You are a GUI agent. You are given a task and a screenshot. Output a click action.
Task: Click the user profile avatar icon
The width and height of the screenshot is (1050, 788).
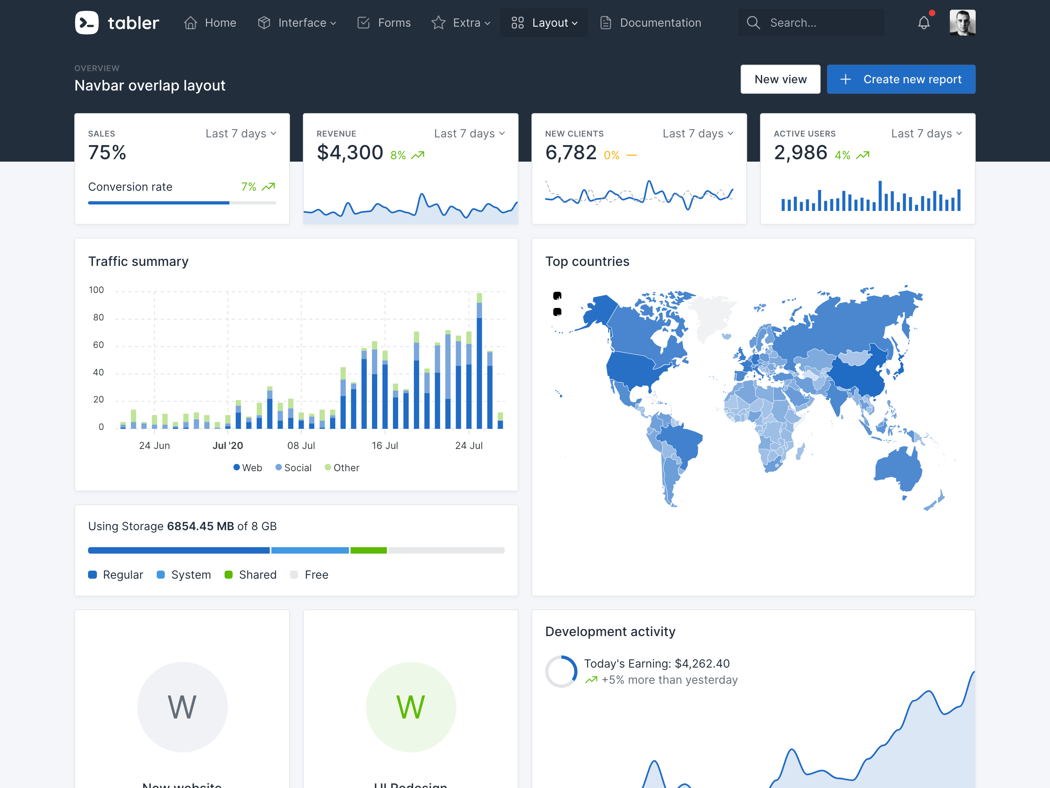962,22
